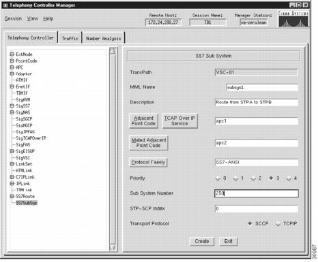Select the SS7SubSys tree item
The image size is (318, 262).
tap(27, 203)
